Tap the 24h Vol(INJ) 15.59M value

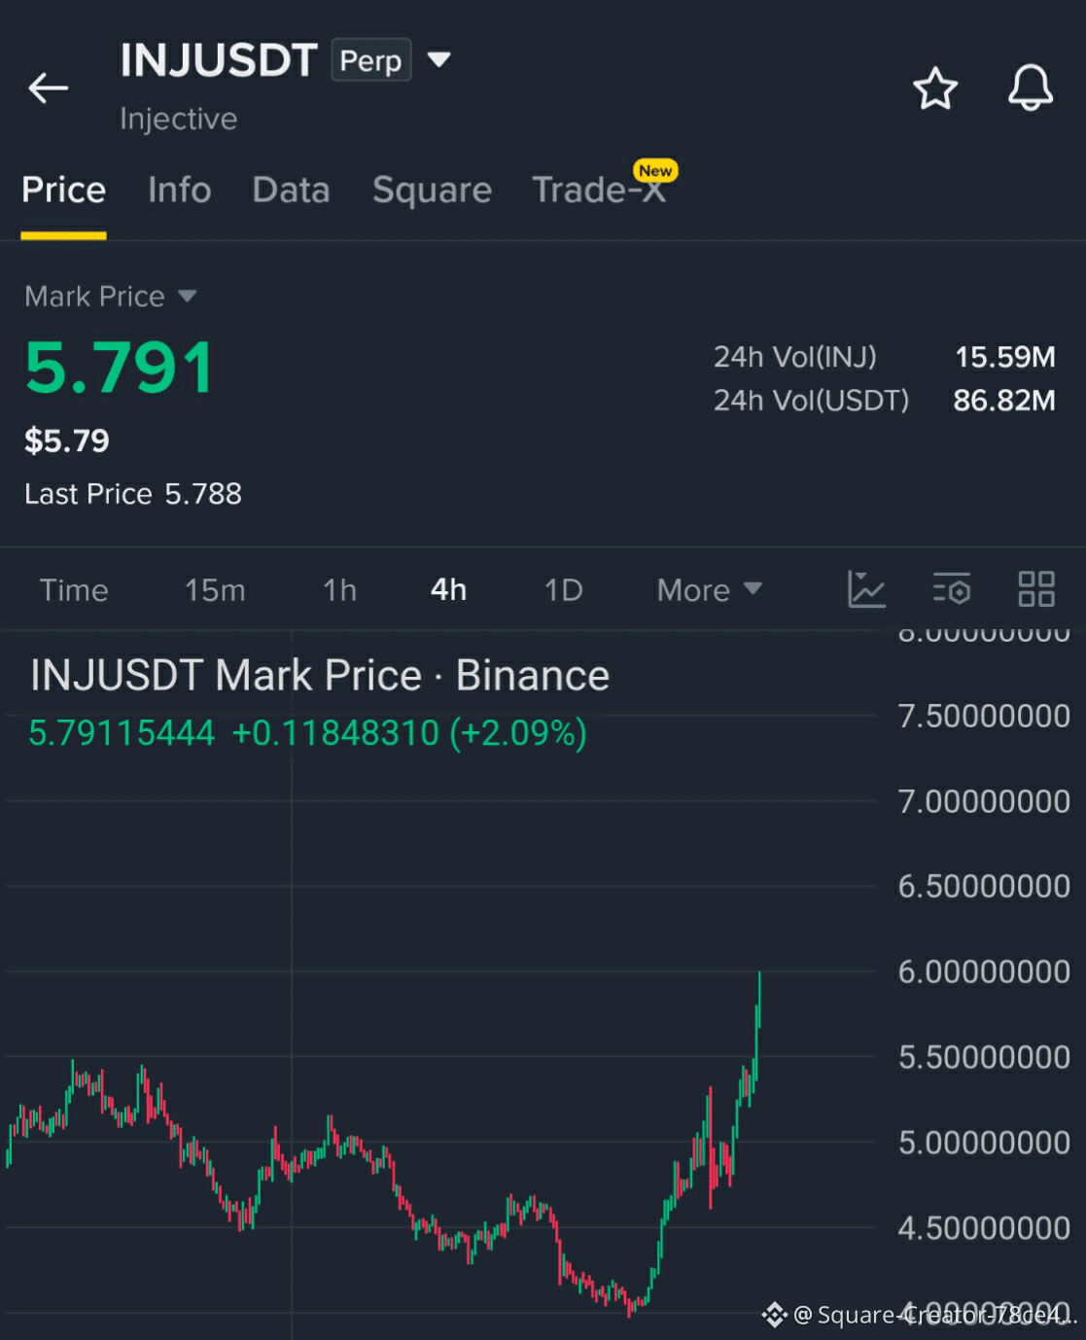pyautogui.click(x=1004, y=357)
